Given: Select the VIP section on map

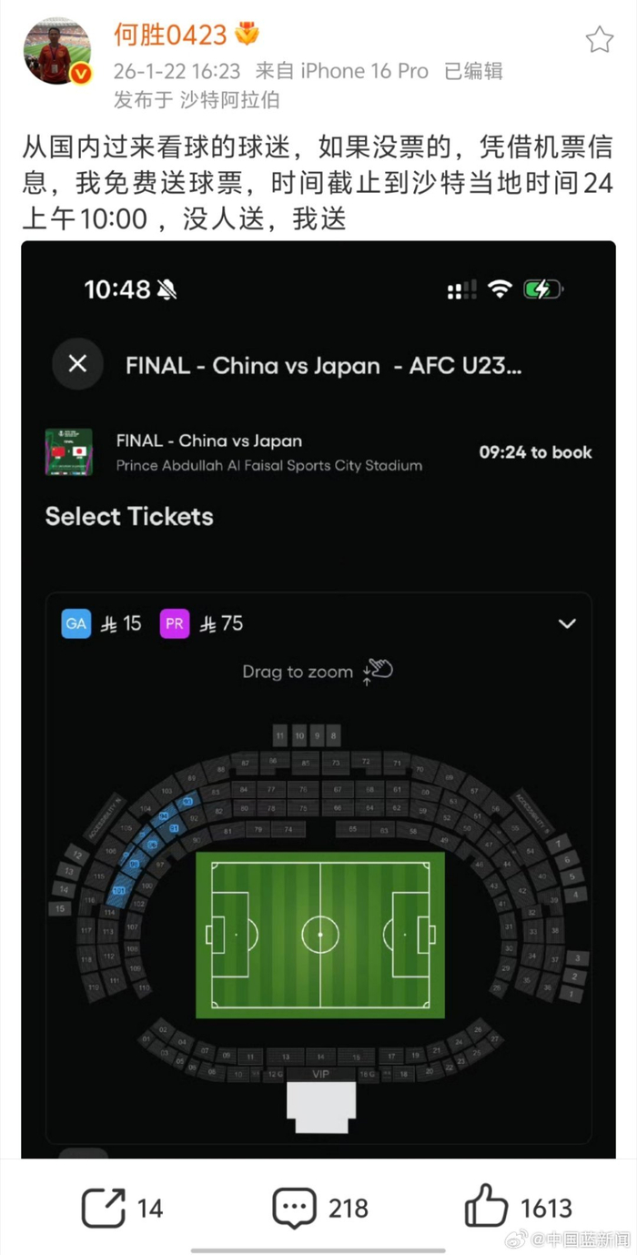Looking at the screenshot, I should click(x=320, y=1075).
